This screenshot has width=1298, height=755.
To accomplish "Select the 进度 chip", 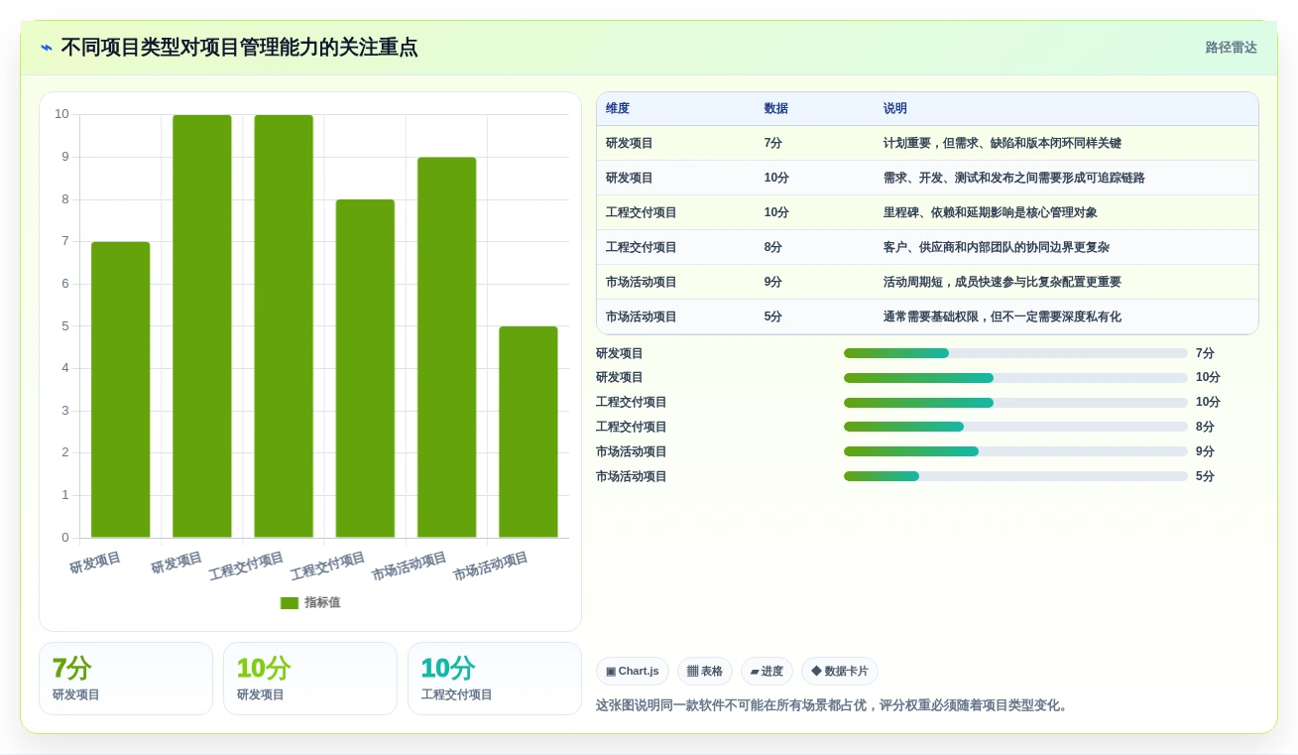I will tap(767, 672).
